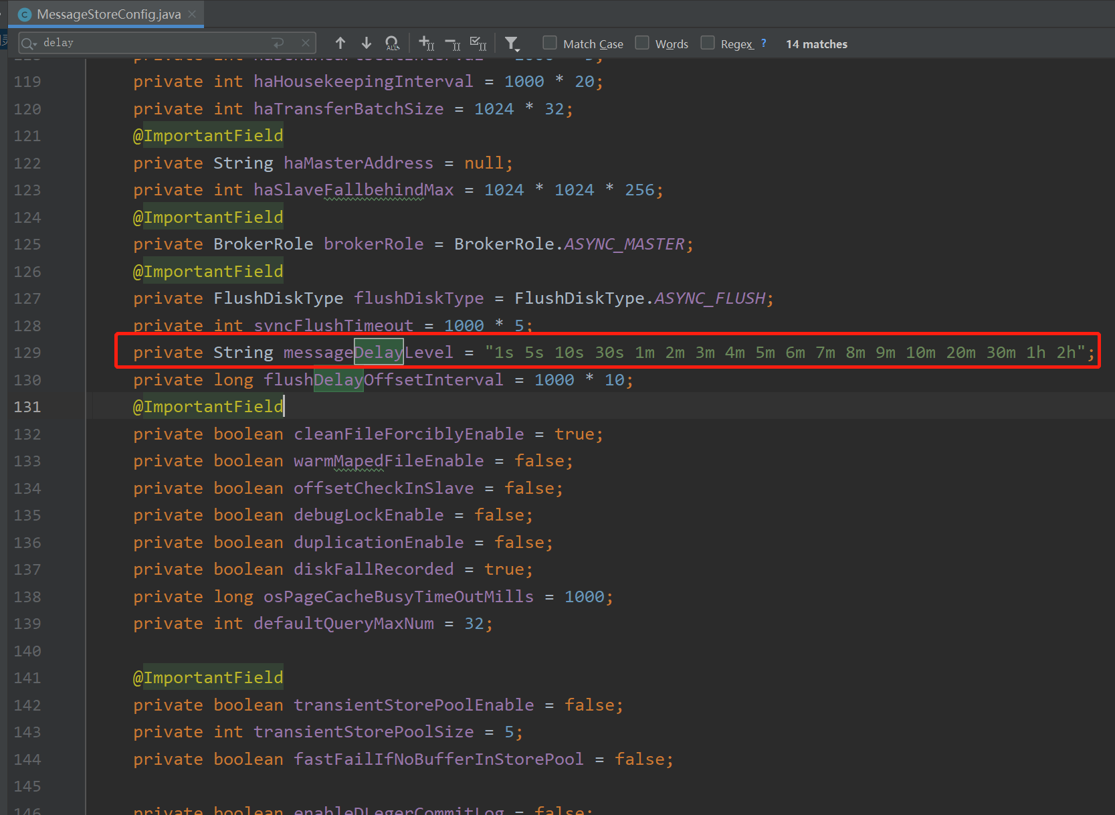Unselect the current occurrence
The height and width of the screenshot is (815, 1115).
pyautogui.click(x=453, y=43)
